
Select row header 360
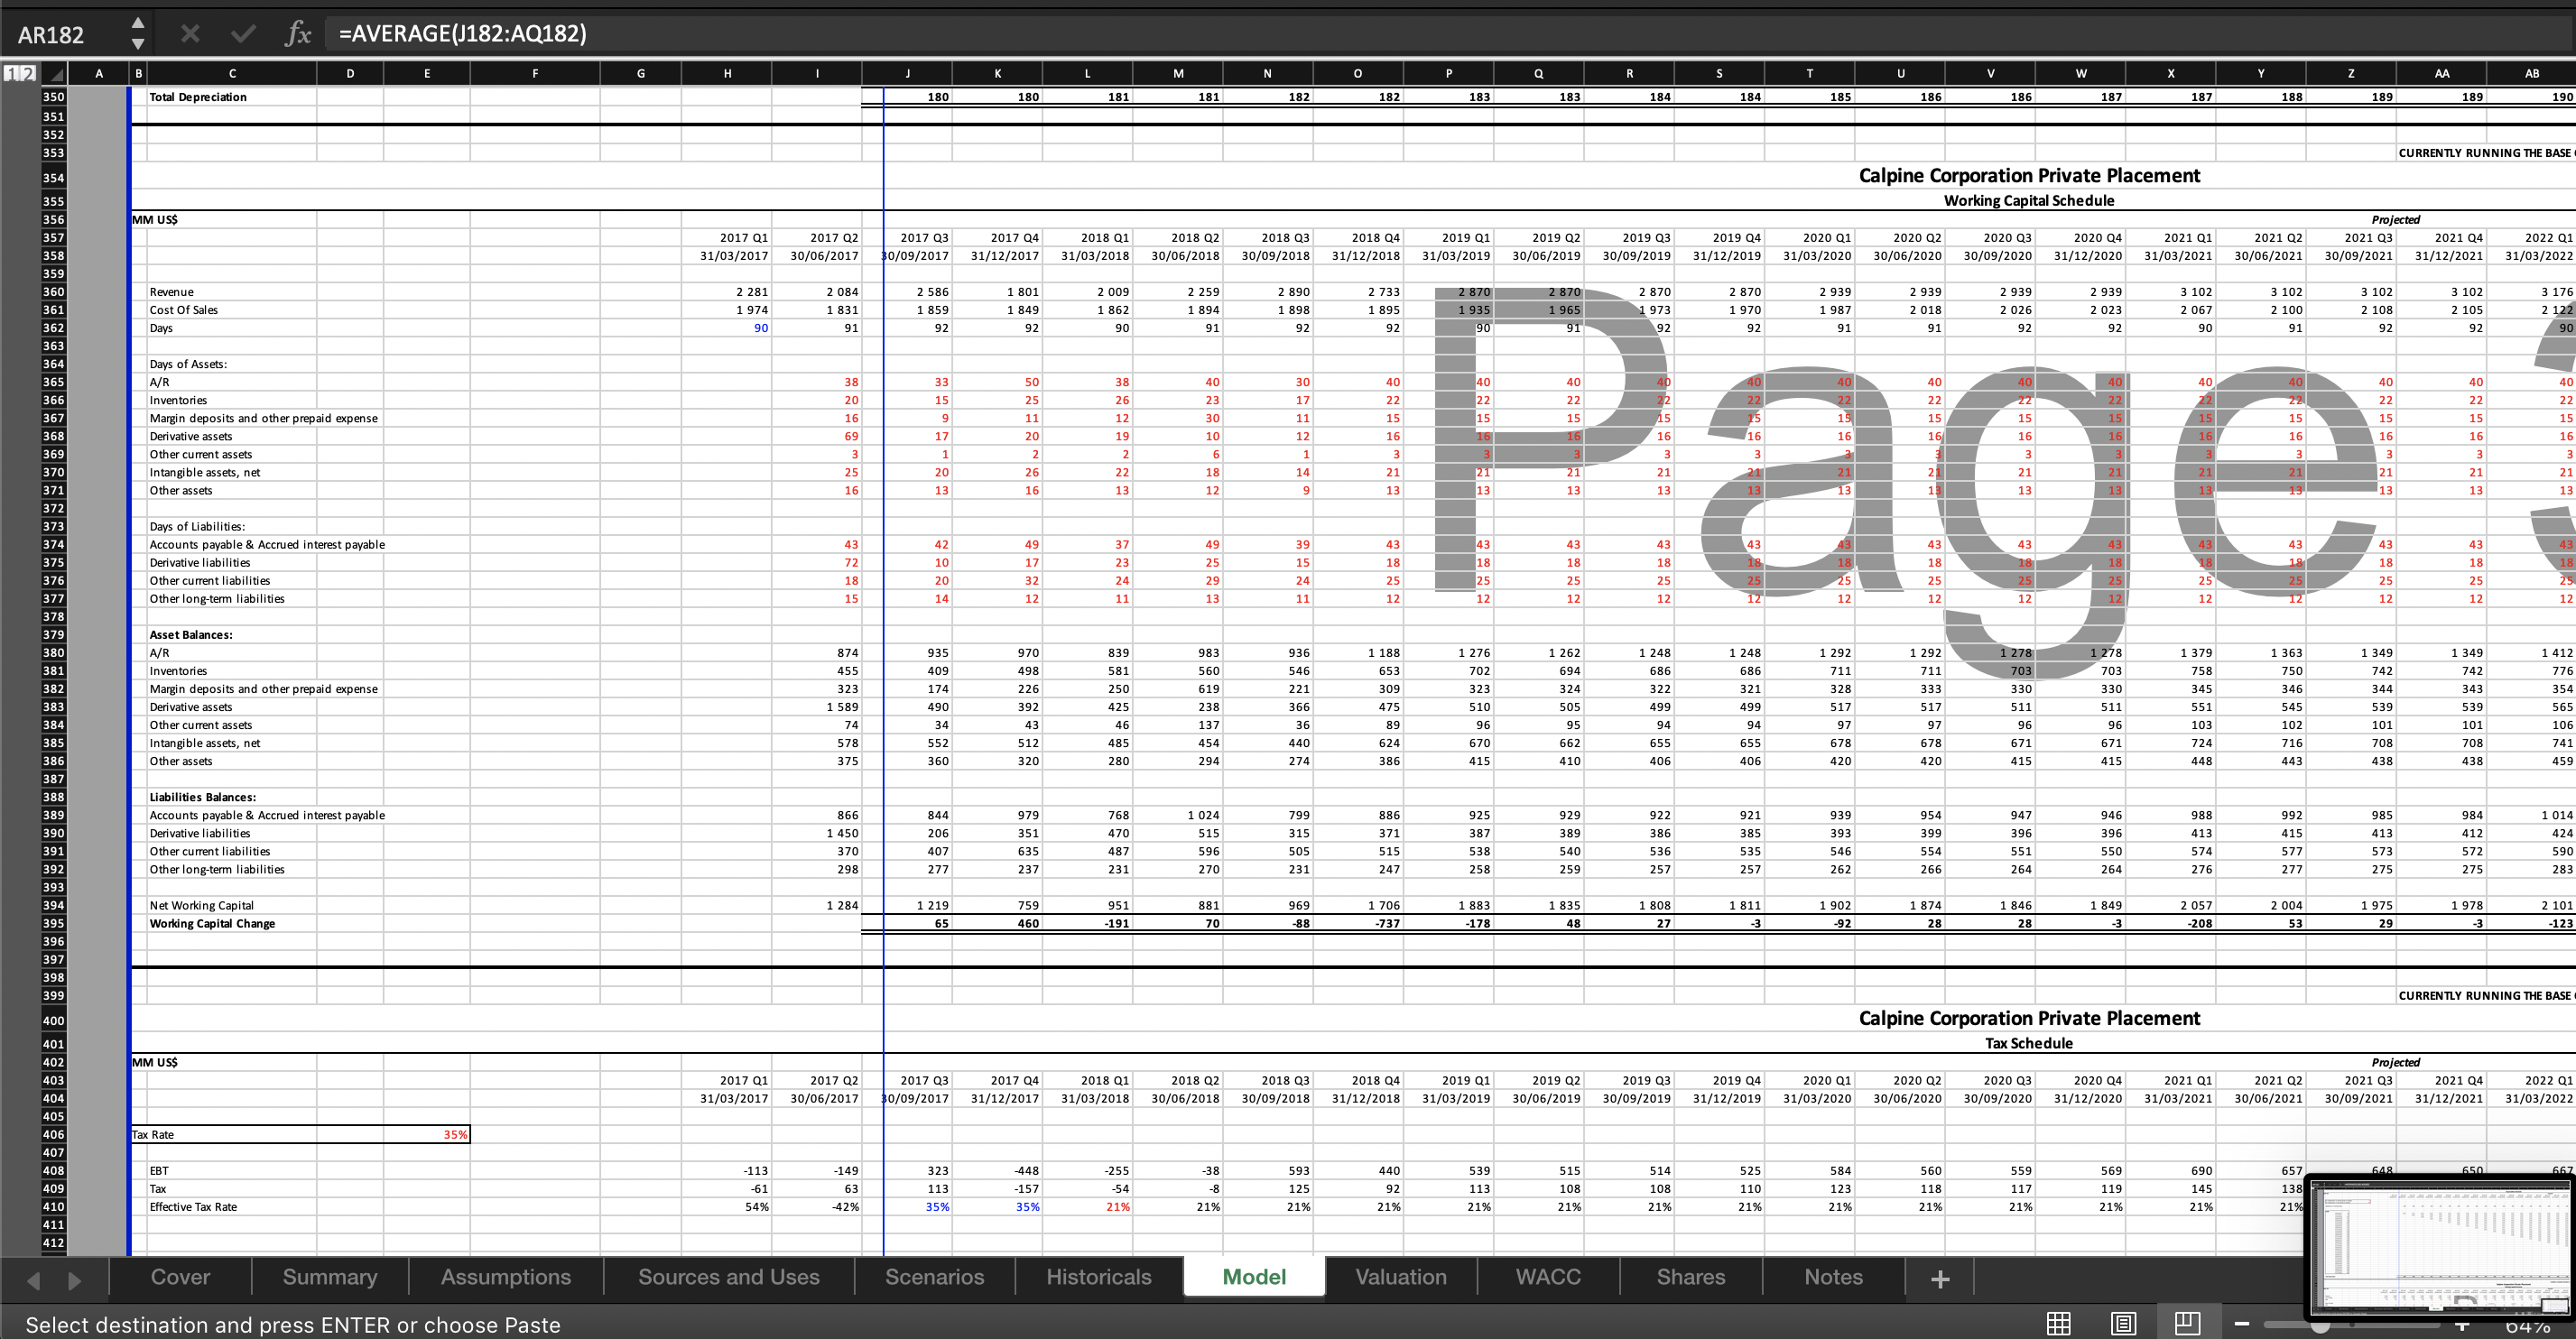[x=54, y=292]
